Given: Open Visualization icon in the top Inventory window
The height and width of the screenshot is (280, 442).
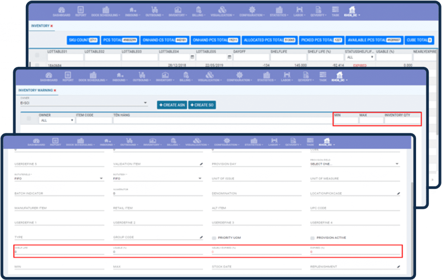Looking at the screenshot, I should coord(221,11).
